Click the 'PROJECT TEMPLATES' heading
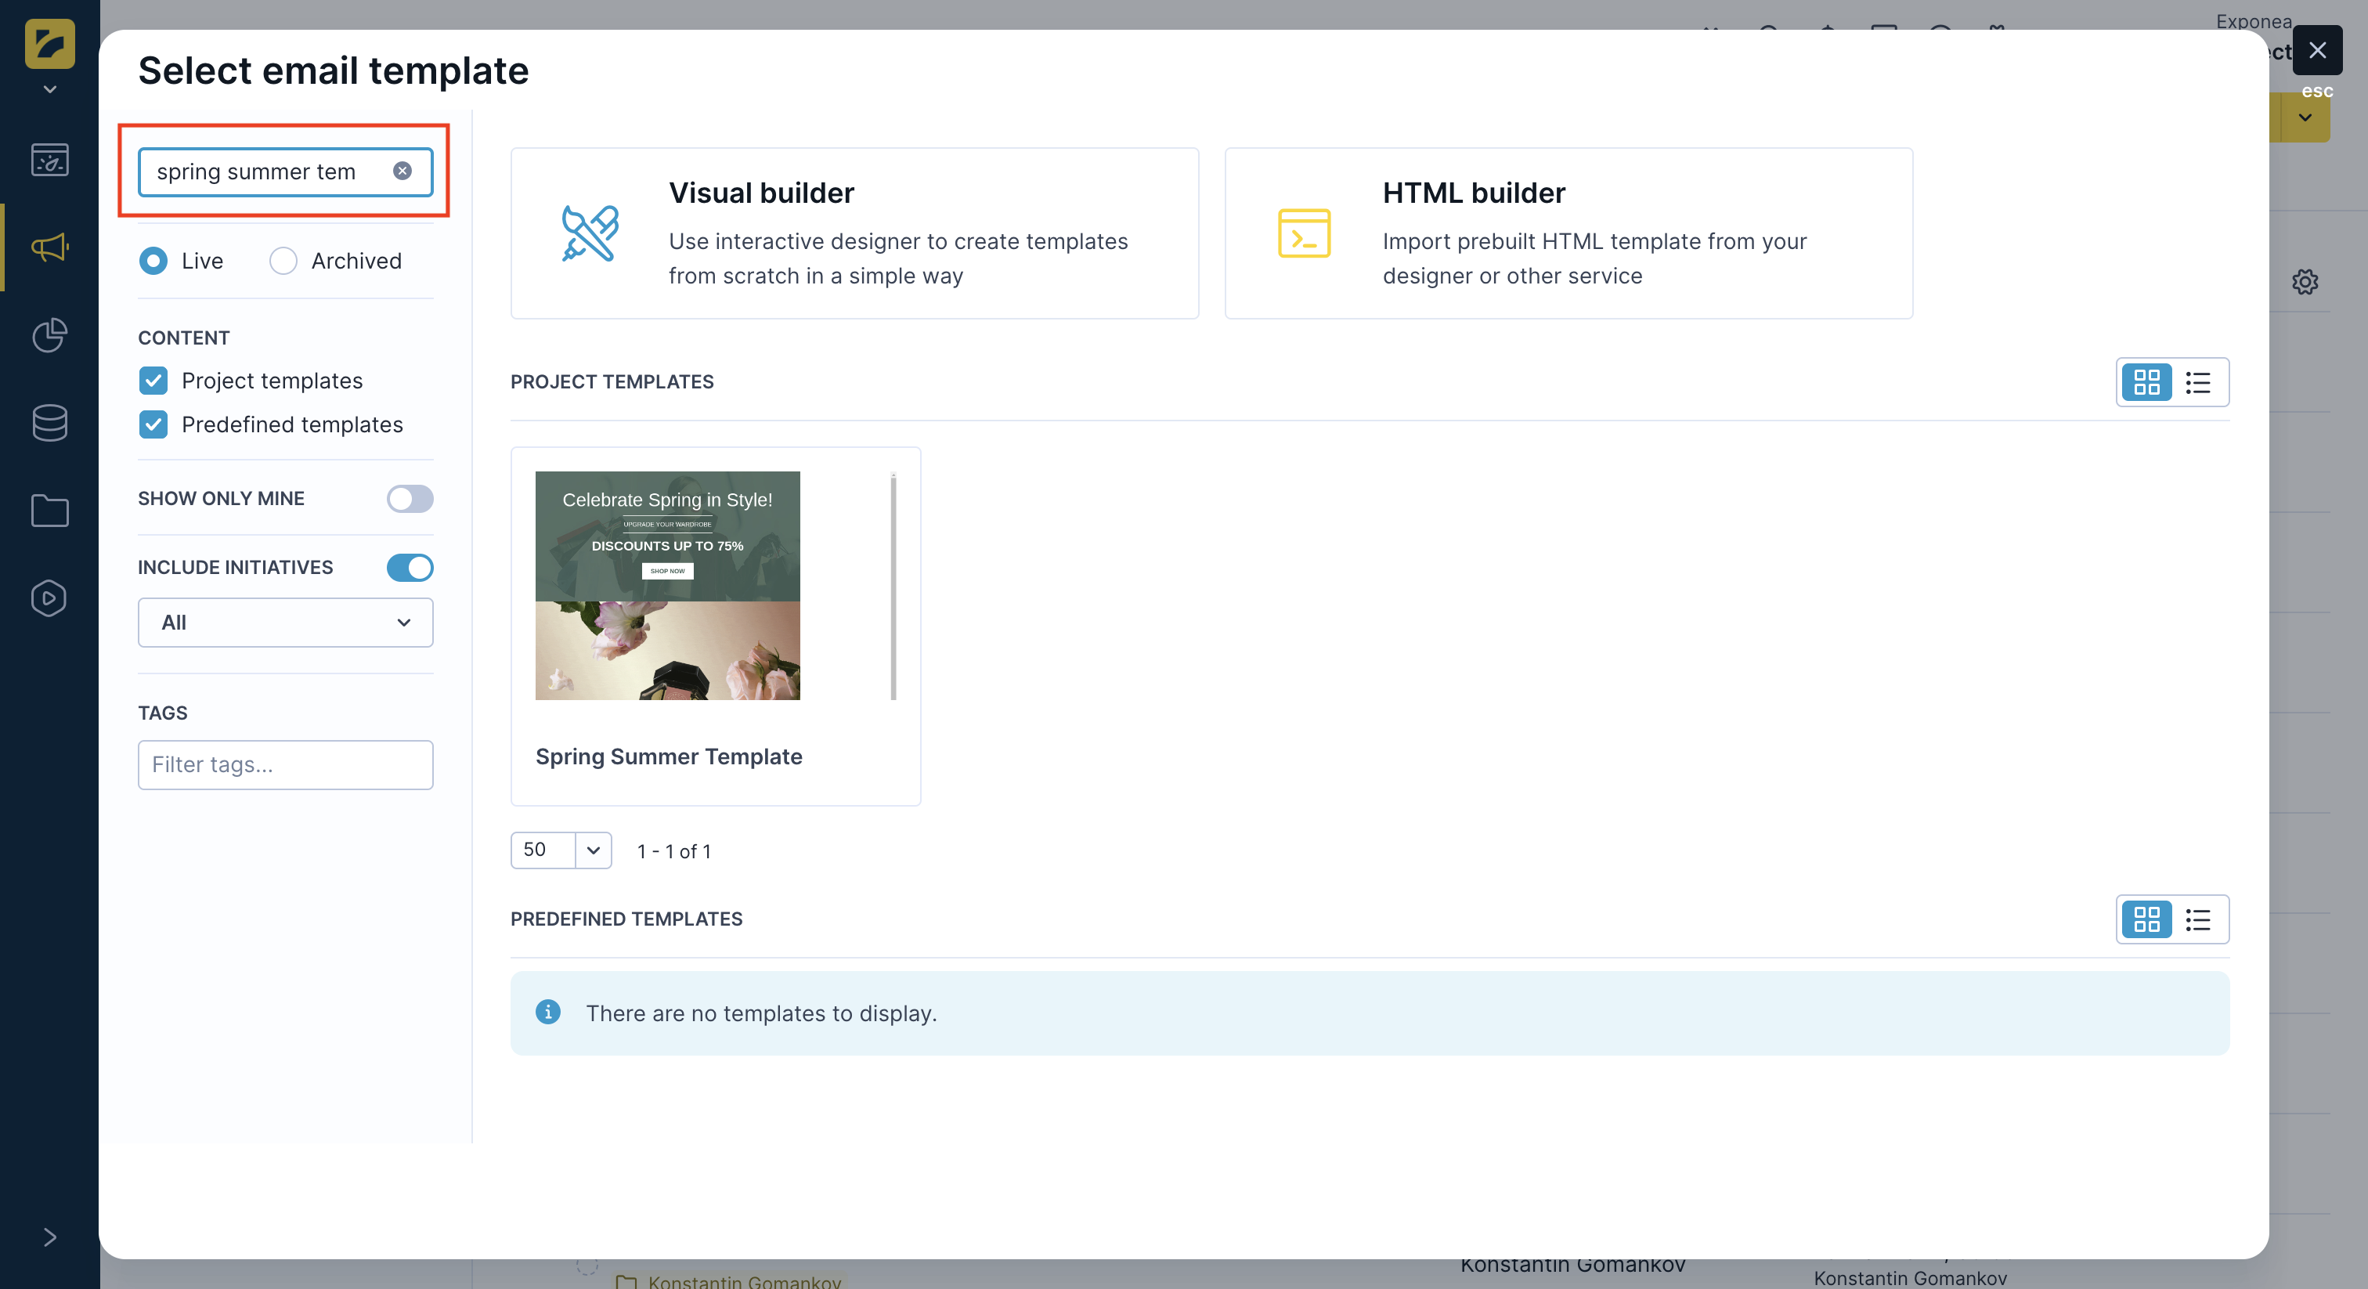The image size is (2368, 1289). pyautogui.click(x=612, y=381)
